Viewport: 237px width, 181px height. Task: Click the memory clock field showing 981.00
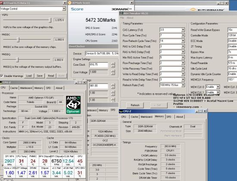[x=99, y=86]
